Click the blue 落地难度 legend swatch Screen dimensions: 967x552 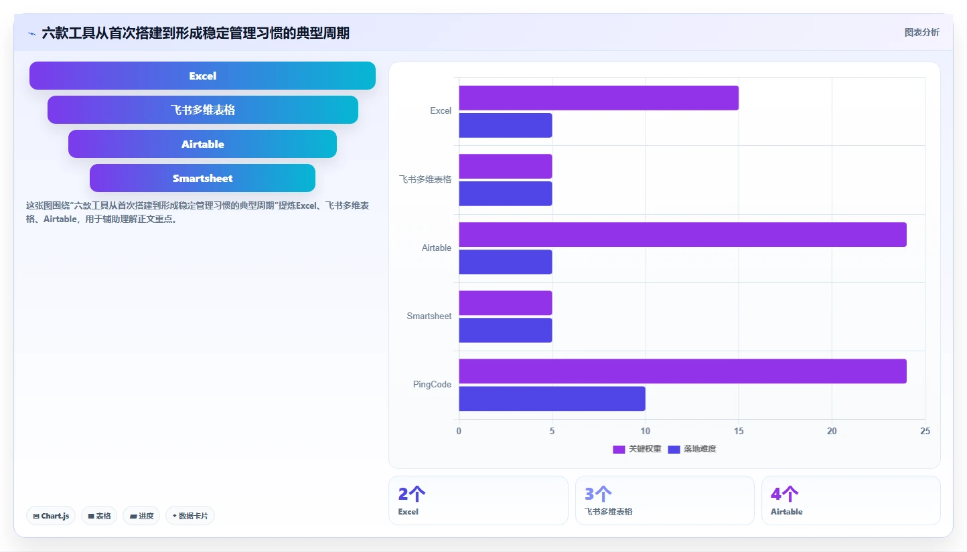[x=674, y=449]
